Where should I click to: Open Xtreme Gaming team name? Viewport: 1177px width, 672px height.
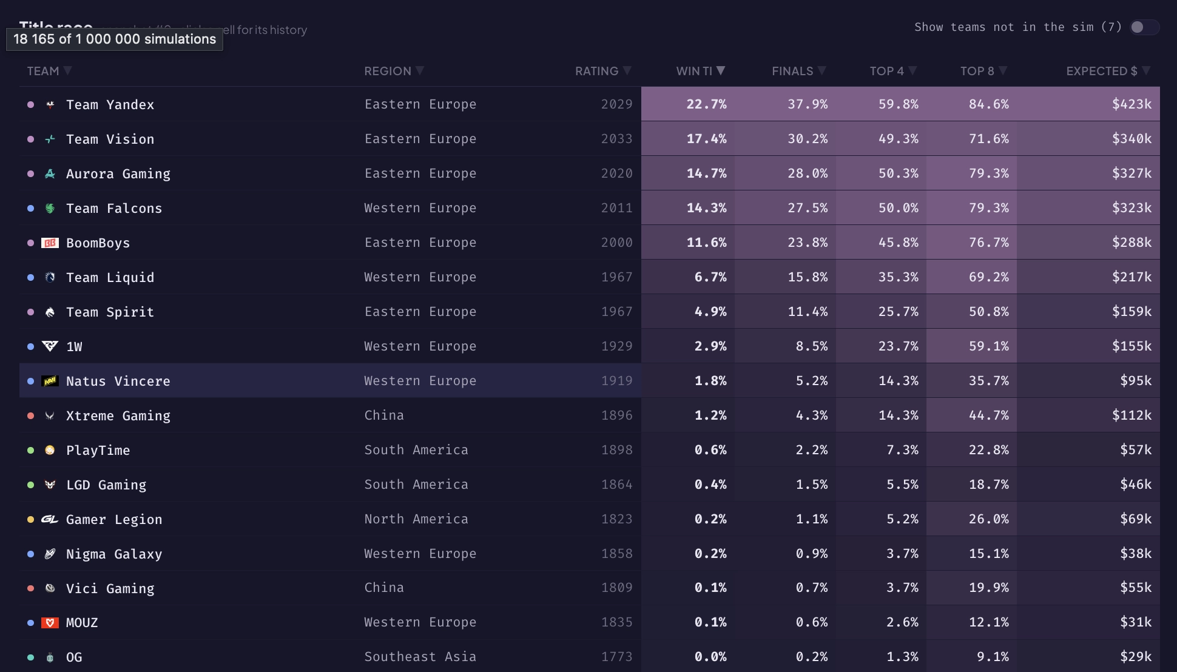(118, 416)
